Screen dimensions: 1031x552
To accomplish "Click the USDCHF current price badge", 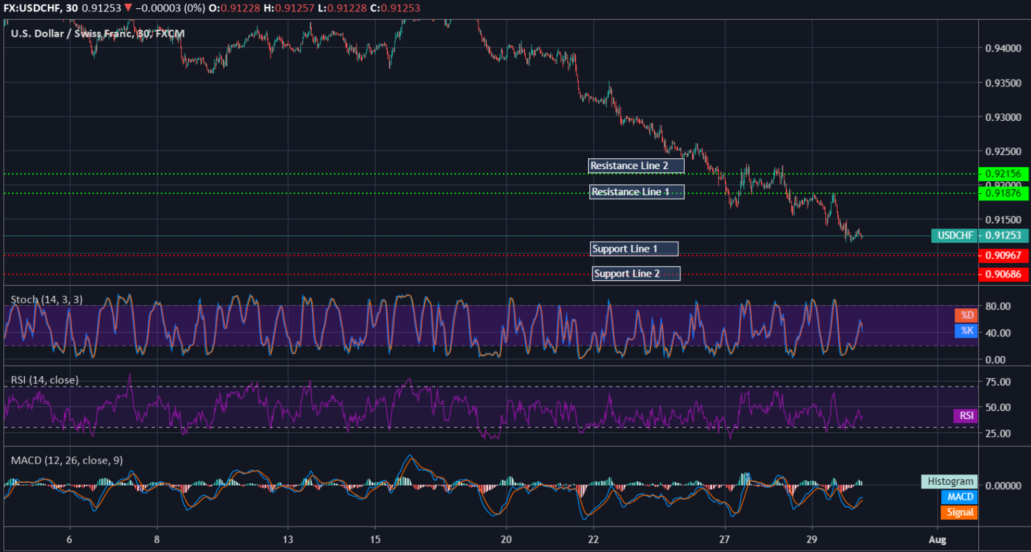I will (x=955, y=236).
